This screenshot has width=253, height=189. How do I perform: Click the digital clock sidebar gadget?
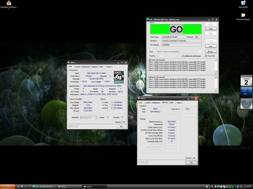[247, 92]
